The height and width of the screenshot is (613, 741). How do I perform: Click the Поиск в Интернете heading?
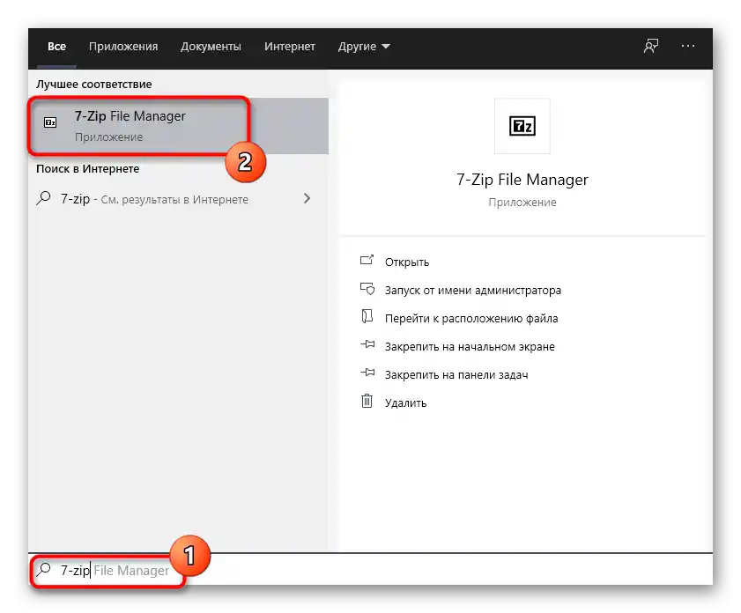pos(87,168)
